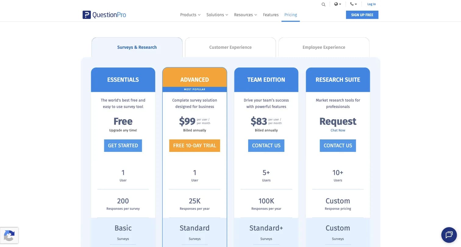Screen dimensions: 461x247
Task: Click the SIGN UP FREE button
Action: coord(362,15)
